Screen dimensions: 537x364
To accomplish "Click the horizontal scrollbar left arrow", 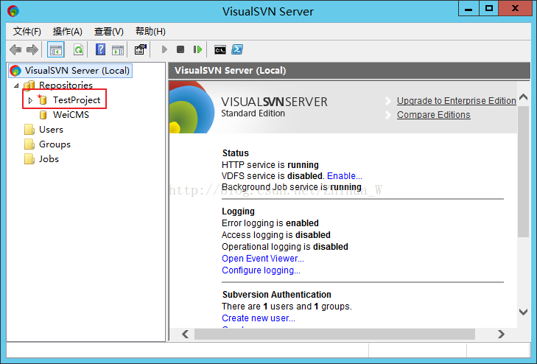I will (186, 334).
